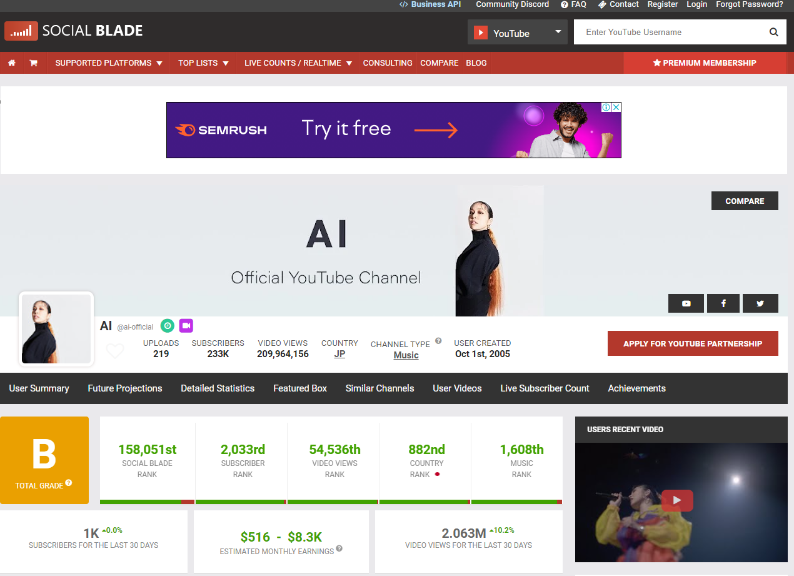This screenshot has width=794, height=576.
Task: Switch to Detailed Statistics tab
Action: [218, 388]
